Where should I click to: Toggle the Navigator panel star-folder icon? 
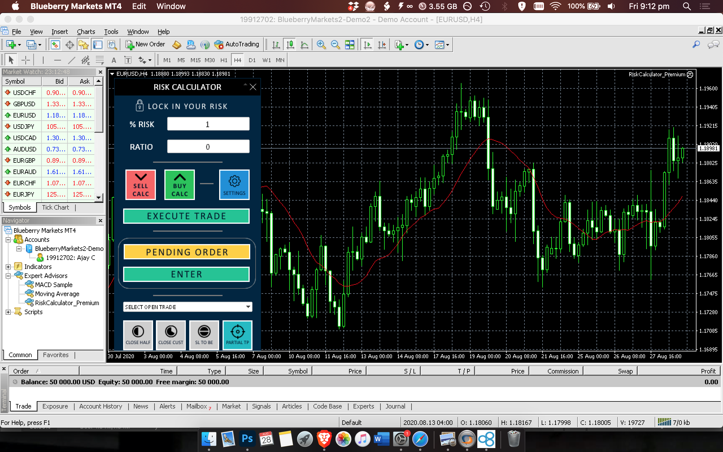pos(83,45)
